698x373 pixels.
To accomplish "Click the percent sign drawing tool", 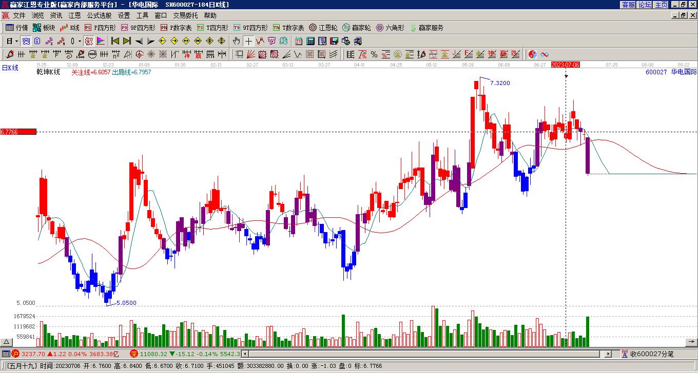I will tap(374, 54).
